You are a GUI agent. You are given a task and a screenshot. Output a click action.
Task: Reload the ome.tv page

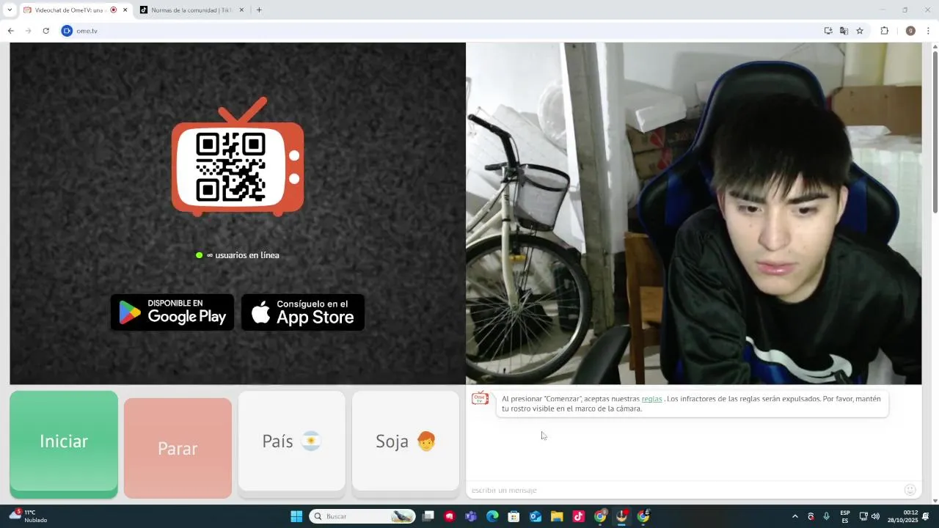point(45,31)
